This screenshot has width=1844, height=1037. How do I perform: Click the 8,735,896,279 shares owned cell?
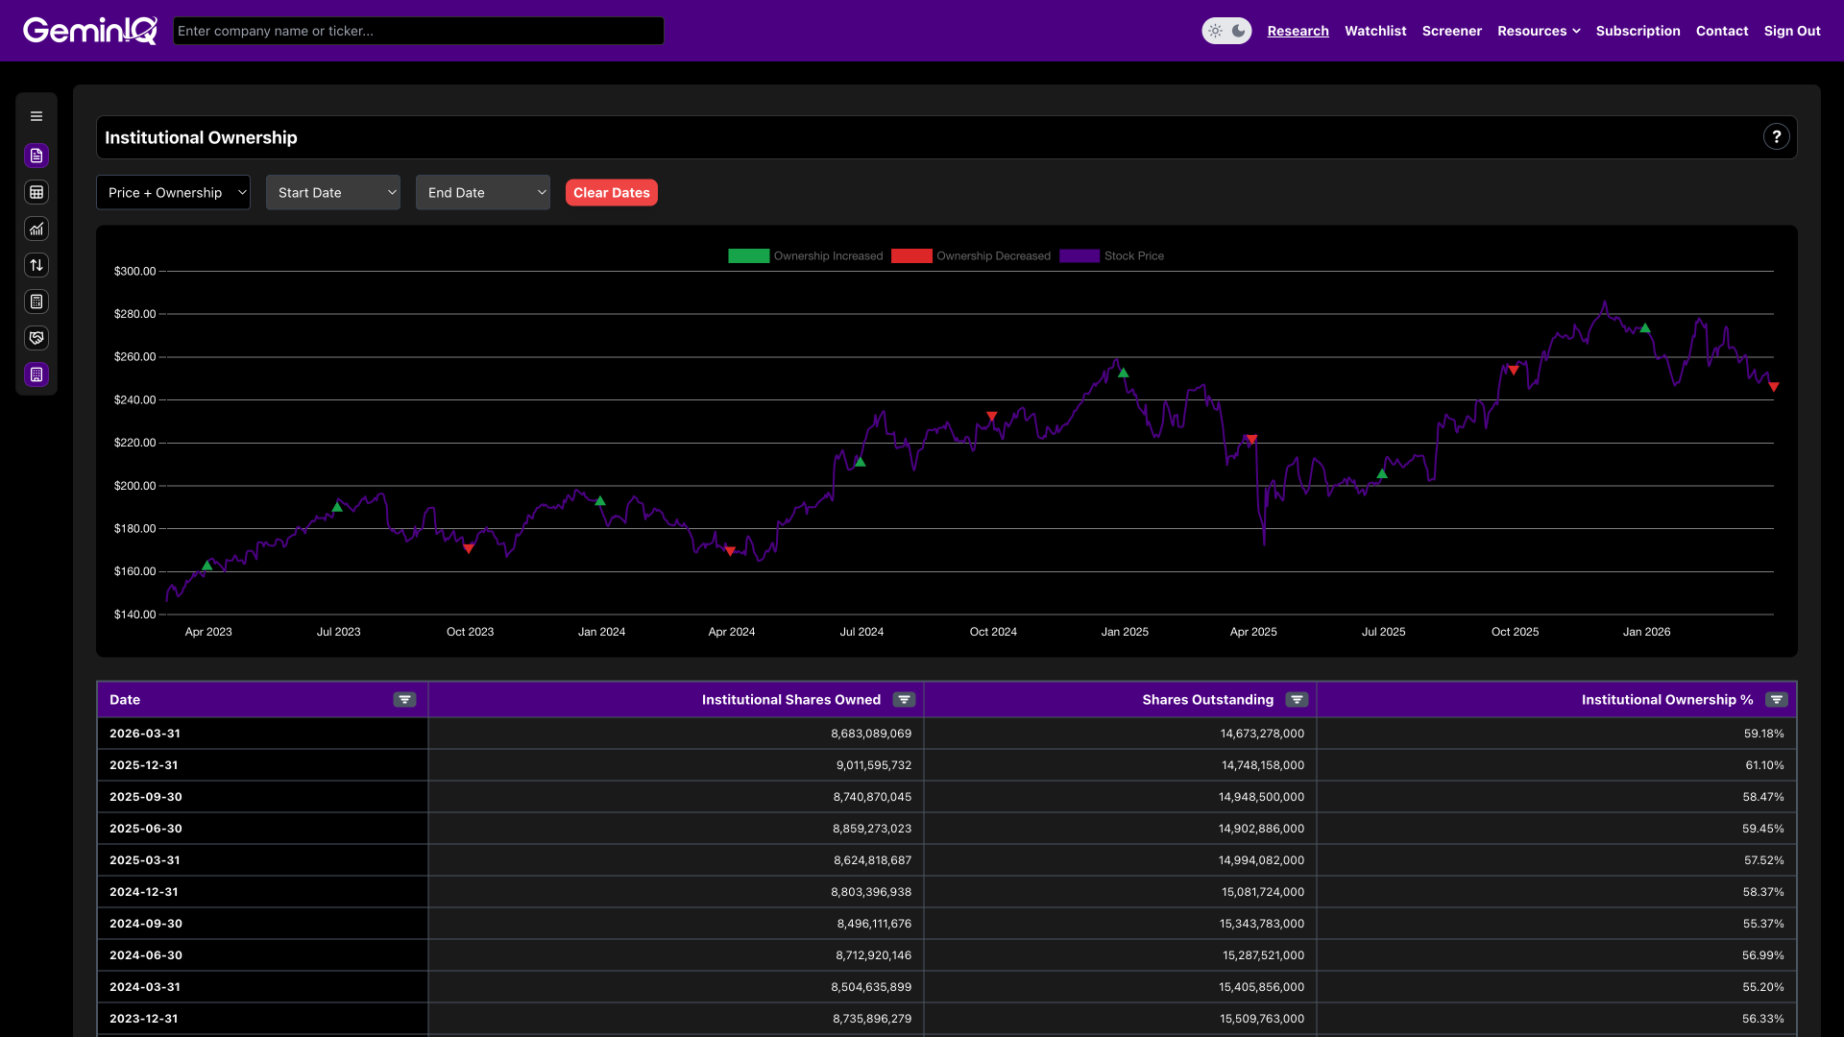tap(676, 1019)
